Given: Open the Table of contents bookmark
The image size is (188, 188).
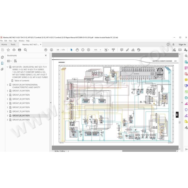Looking at the screenshot, I should [22, 81].
